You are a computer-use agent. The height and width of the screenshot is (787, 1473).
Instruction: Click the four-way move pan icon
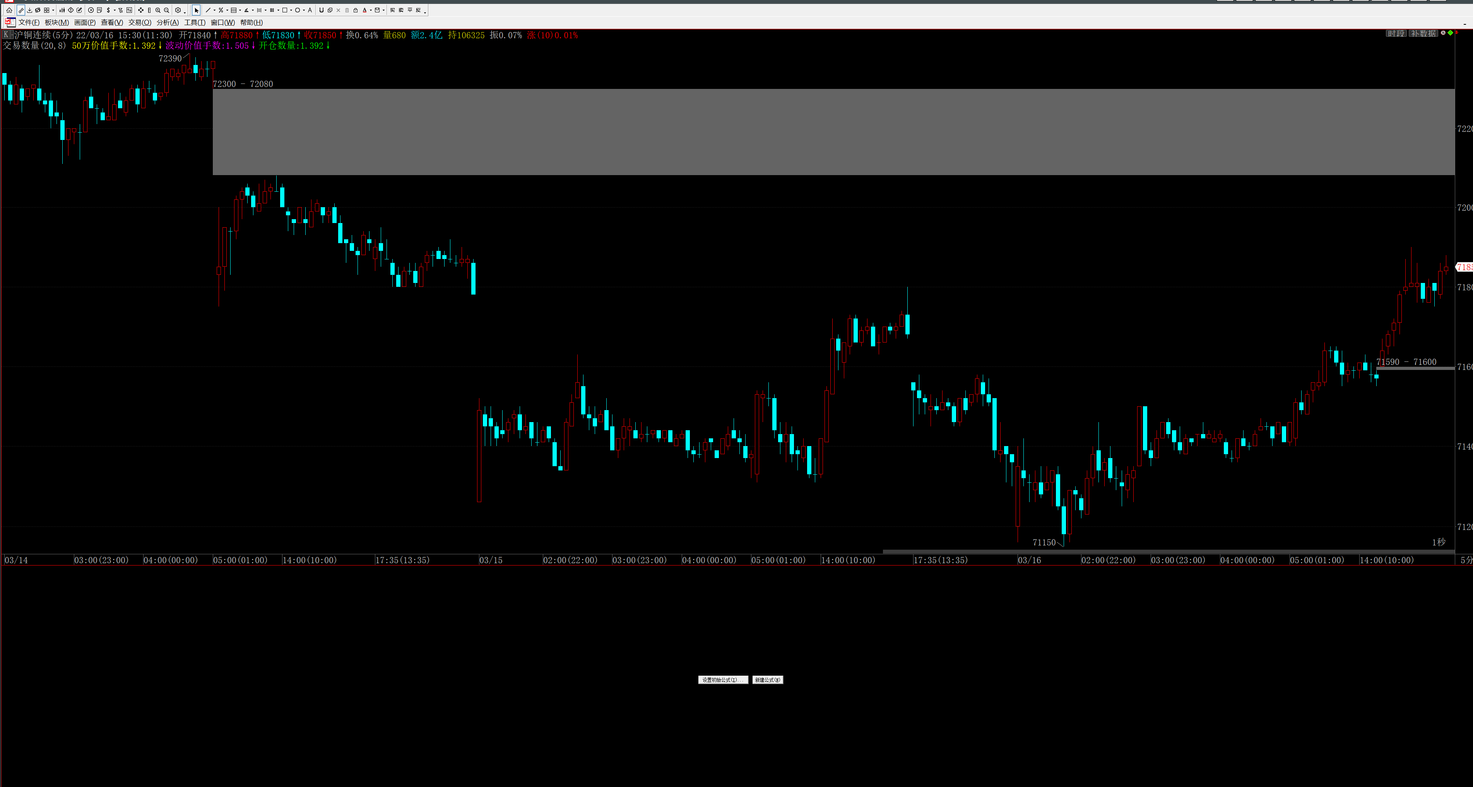pos(141,10)
